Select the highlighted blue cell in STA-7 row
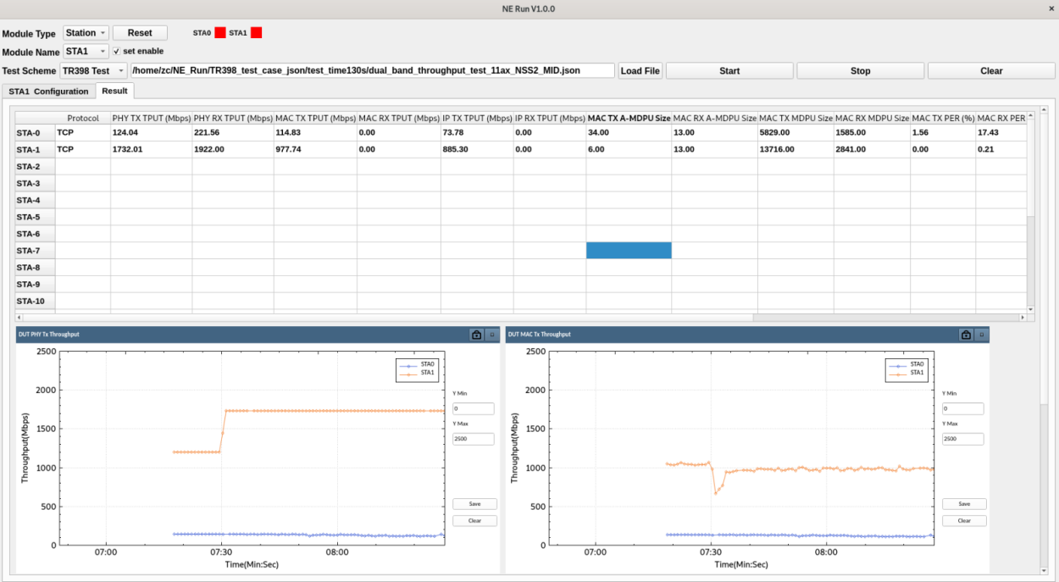Screen dimensions: 1059x582 click(x=629, y=251)
